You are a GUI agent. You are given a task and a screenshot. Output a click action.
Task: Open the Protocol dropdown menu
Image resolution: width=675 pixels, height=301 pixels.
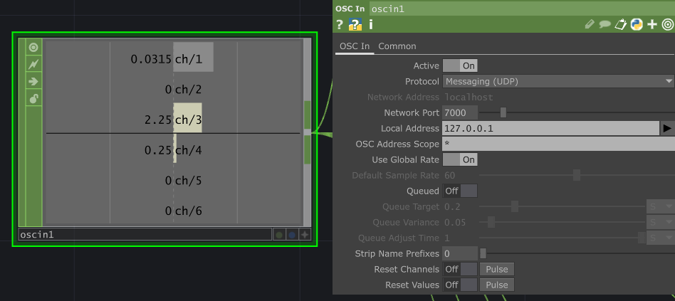[x=558, y=81]
